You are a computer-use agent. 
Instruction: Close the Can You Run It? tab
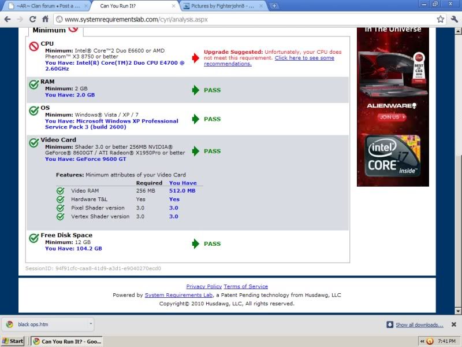coord(174,6)
